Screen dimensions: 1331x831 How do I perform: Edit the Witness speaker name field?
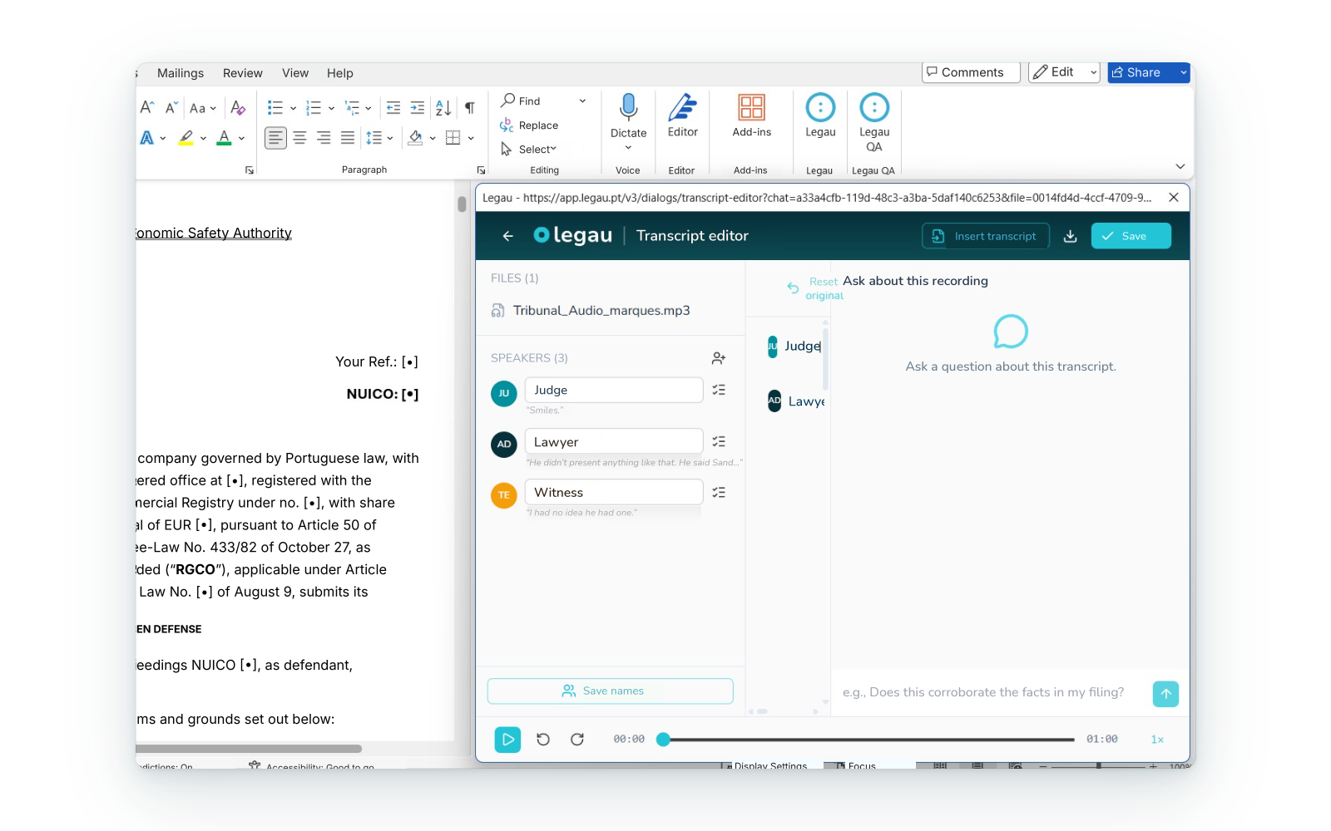(x=614, y=493)
